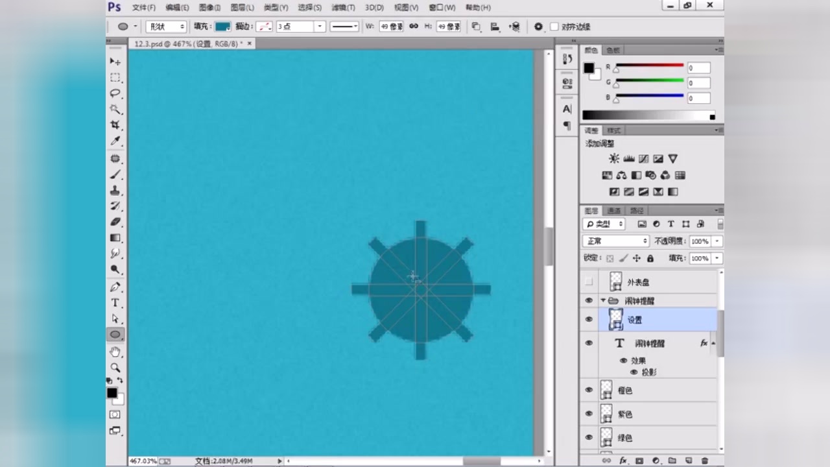830x467 pixels.
Task: Select the Clone Stamp tool
Action: pyautogui.click(x=115, y=191)
